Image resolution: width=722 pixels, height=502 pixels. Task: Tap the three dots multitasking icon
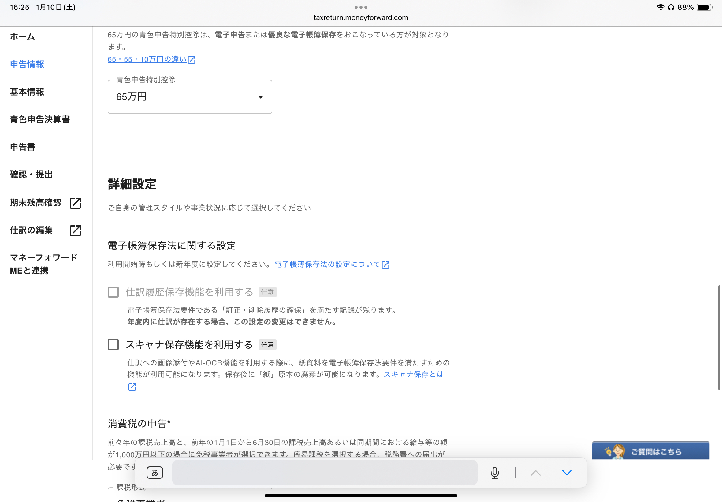coord(361,7)
